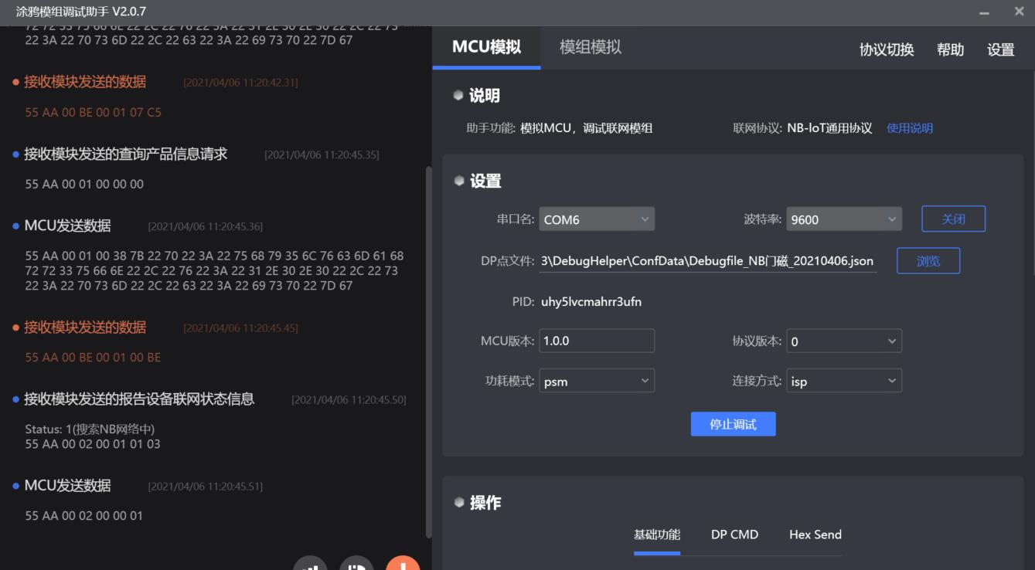Click MCU发送数据 entry at 11:20:45.36
Image resolution: width=1035 pixels, height=570 pixels.
[x=67, y=226]
